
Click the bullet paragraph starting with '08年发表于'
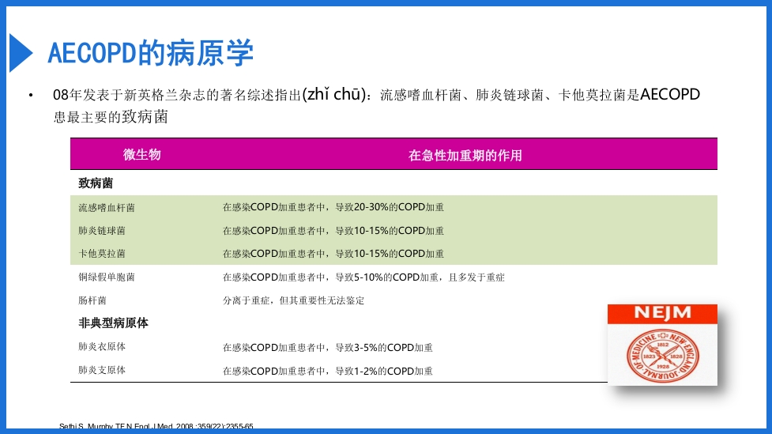tap(377, 105)
